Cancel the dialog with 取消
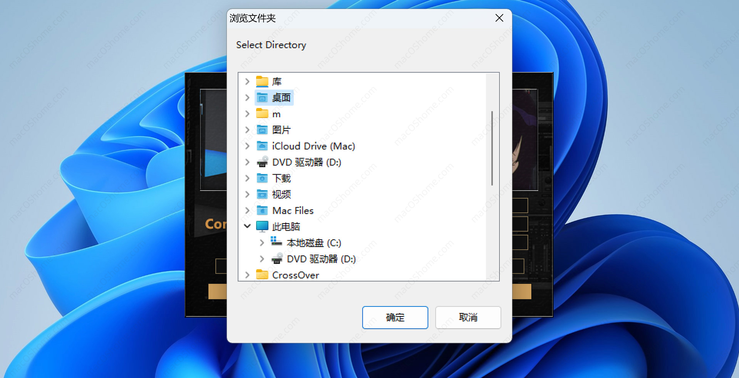The image size is (739, 378). coord(468,318)
